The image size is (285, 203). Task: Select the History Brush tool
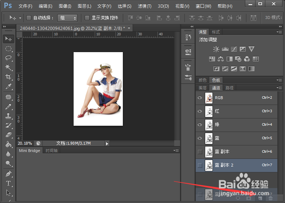[x=8, y=125]
